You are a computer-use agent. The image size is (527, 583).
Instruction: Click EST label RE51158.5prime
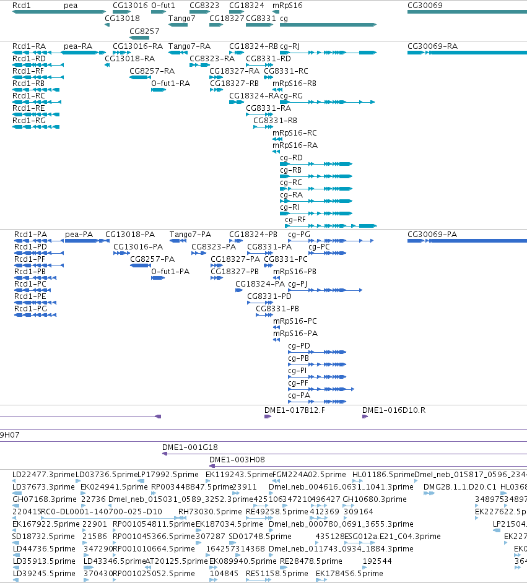[x=277, y=573]
